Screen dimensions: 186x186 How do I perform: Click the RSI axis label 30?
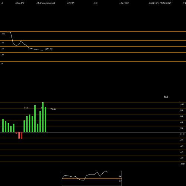(3, 55)
